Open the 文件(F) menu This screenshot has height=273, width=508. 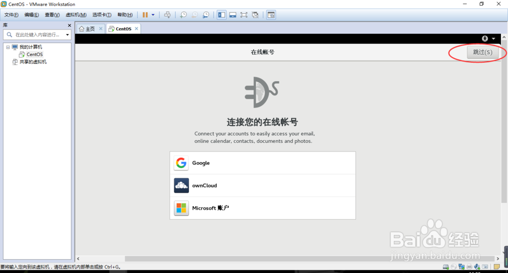(x=11, y=15)
